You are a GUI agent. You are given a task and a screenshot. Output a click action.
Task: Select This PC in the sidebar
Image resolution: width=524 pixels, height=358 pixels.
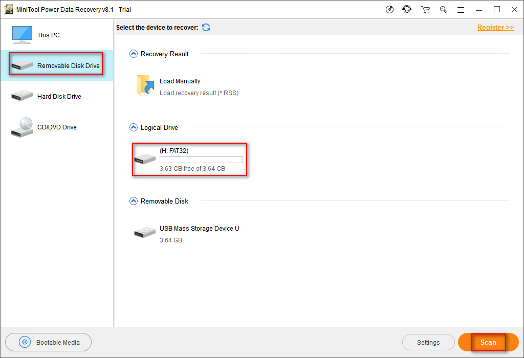click(x=57, y=35)
